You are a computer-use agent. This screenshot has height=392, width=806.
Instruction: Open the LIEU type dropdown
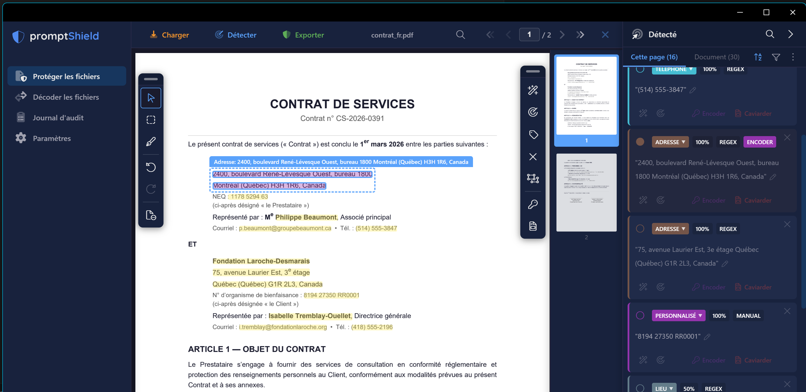[x=664, y=388]
